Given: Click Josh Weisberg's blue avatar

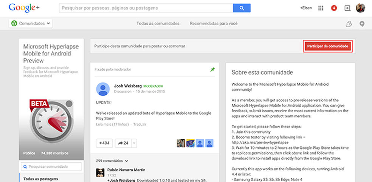Looking at the screenshot, I should pyautogui.click(x=103, y=89).
